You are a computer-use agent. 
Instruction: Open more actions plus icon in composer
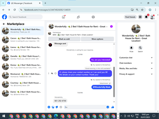(x=49, y=107)
